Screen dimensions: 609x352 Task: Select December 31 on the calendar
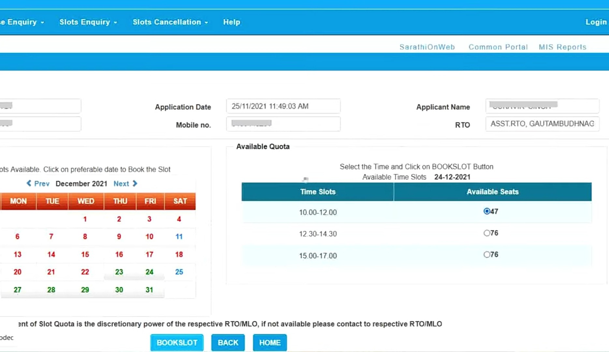click(149, 290)
